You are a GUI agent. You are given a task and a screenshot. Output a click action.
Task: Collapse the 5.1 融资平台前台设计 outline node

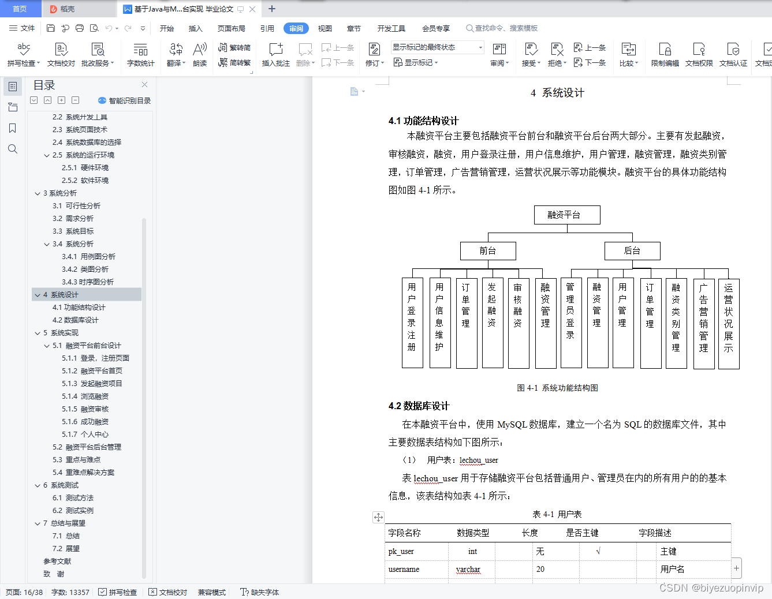(47, 346)
